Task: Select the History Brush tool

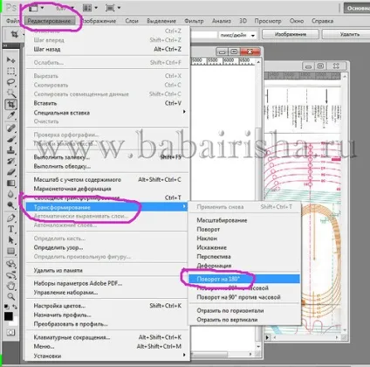Action: pos(11,161)
